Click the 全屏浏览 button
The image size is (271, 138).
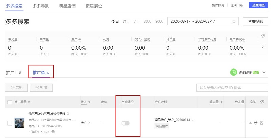[258, 5]
